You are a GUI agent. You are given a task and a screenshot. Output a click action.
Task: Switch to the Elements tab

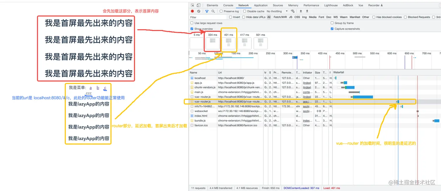(212, 5)
